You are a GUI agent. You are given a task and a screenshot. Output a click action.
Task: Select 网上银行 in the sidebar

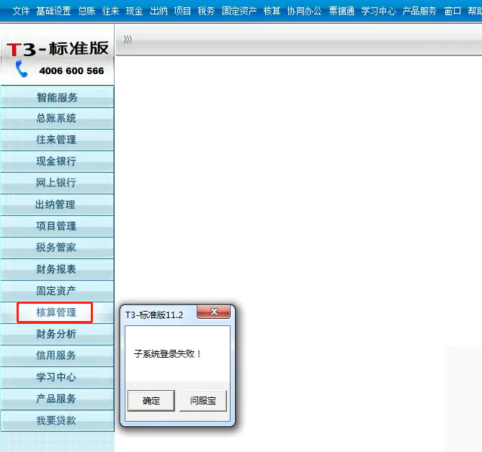coord(57,183)
